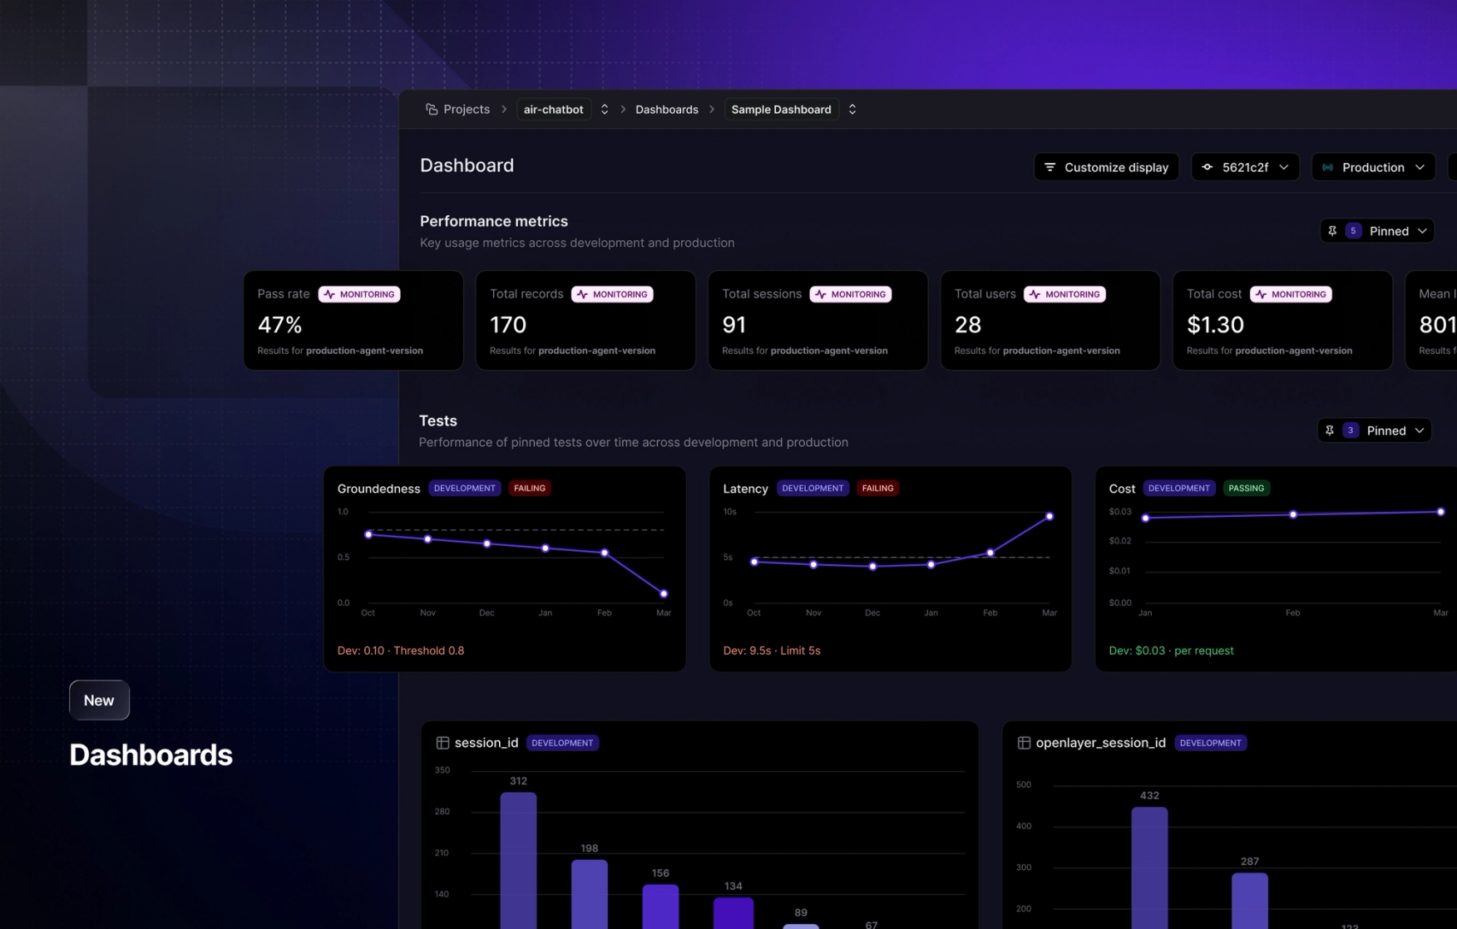Image resolution: width=1457 pixels, height=929 pixels.
Task: Go to Dashboards breadcrumb
Action: pyautogui.click(x=666, y=109)
